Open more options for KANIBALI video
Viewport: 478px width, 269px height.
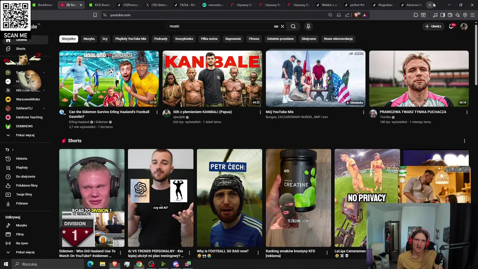(260, 112)
